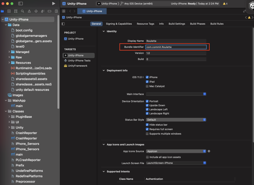Open the Issue navigator warning icon
Viewport: 254px width, 185px height.
click(29, 11)
